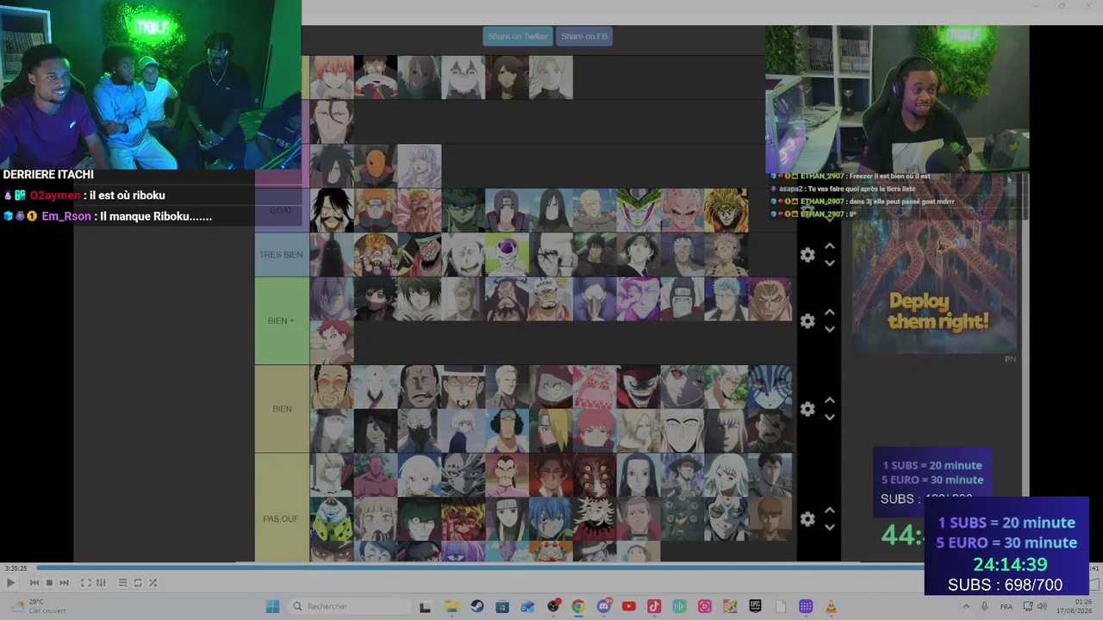
Task: Stop playback with the stop button
Action: pos(49,583)
